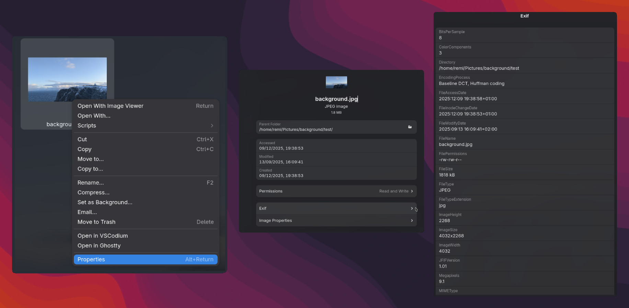Click the file thumbnail in file manager
Screen dimensions: 629x308
[x=67, y=79]
